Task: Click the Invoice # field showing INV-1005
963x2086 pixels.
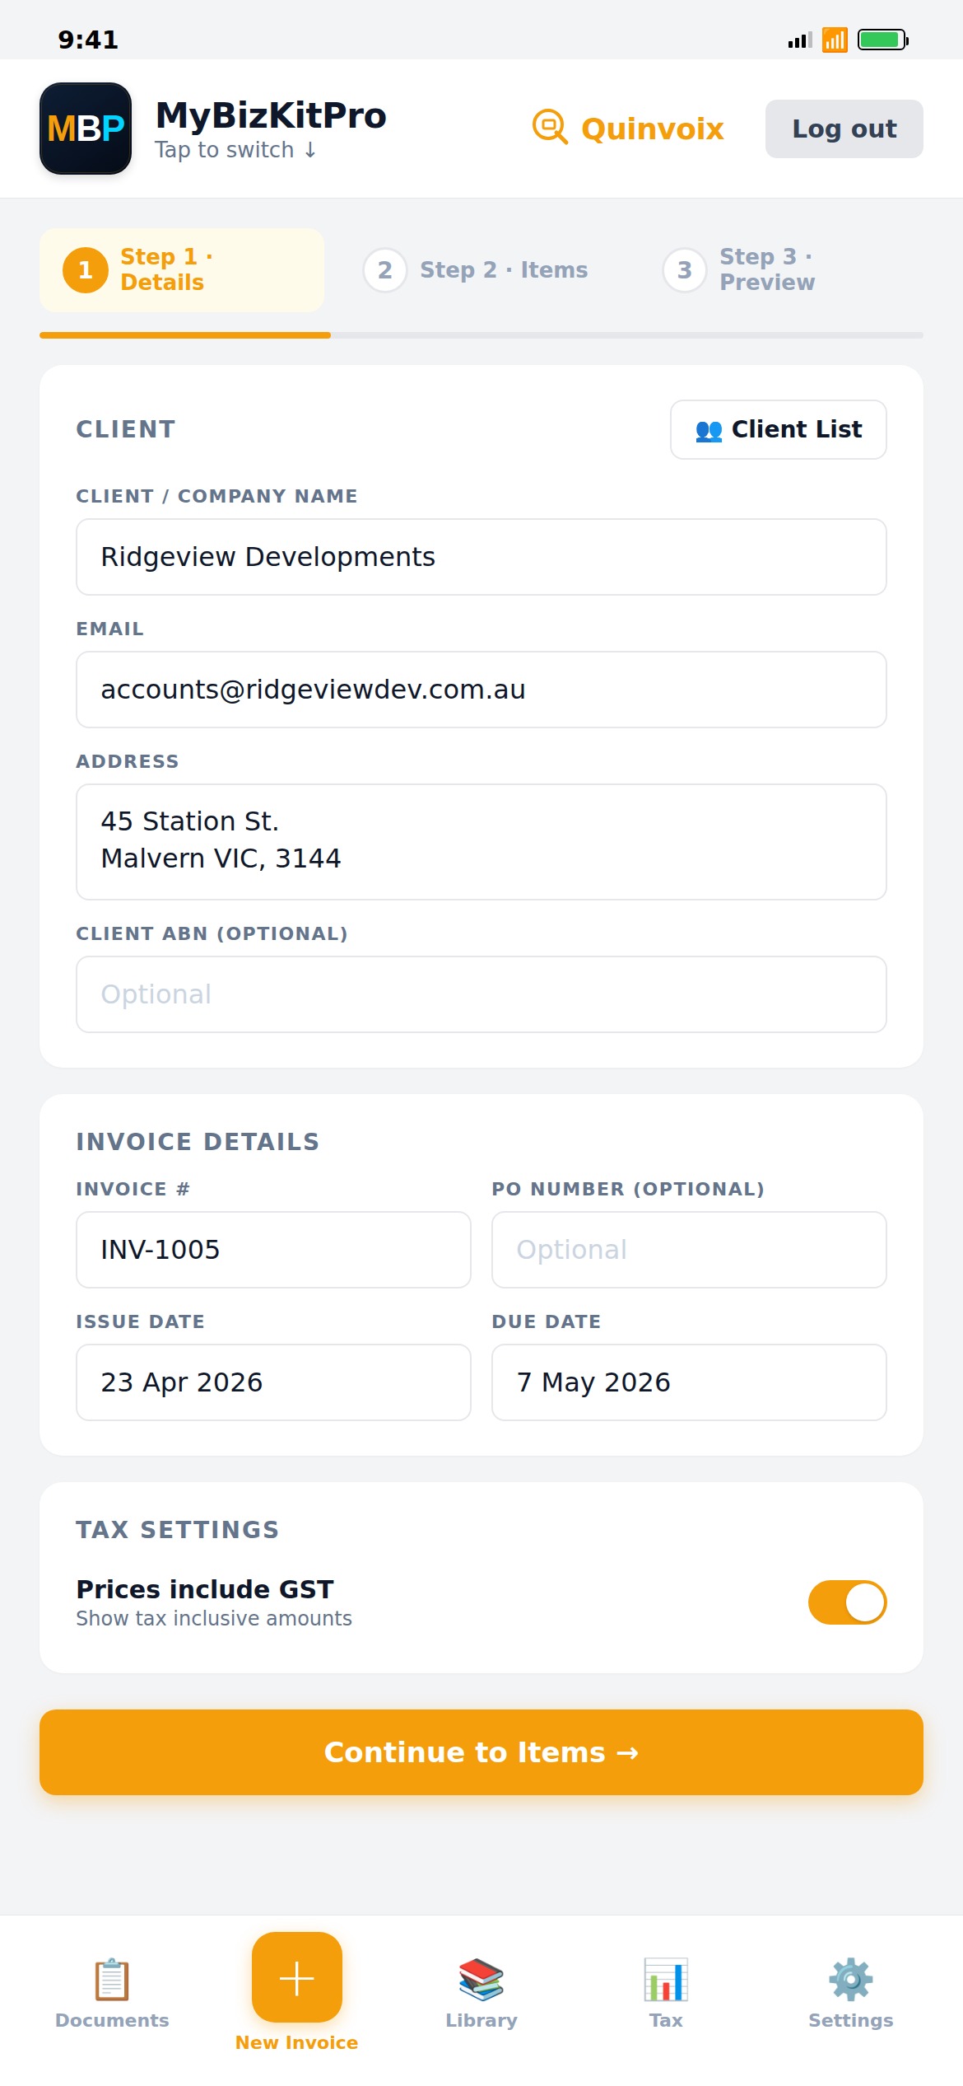Action: point(273,1250)
